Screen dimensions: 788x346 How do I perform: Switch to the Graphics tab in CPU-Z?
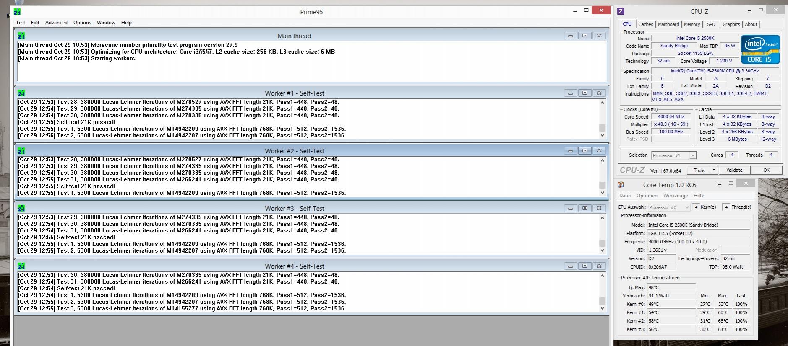click(x=731, y=24)
